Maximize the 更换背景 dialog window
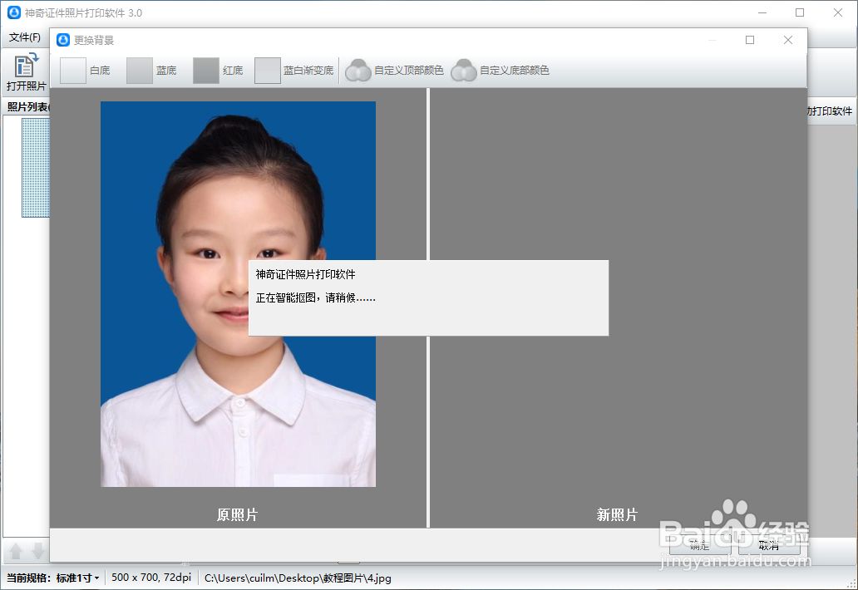Screen dimensions: 858x590 (750, 40)
